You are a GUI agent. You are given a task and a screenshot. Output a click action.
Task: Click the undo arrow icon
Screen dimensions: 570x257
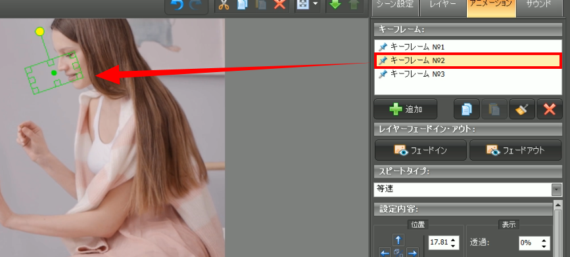coord(178,5)
